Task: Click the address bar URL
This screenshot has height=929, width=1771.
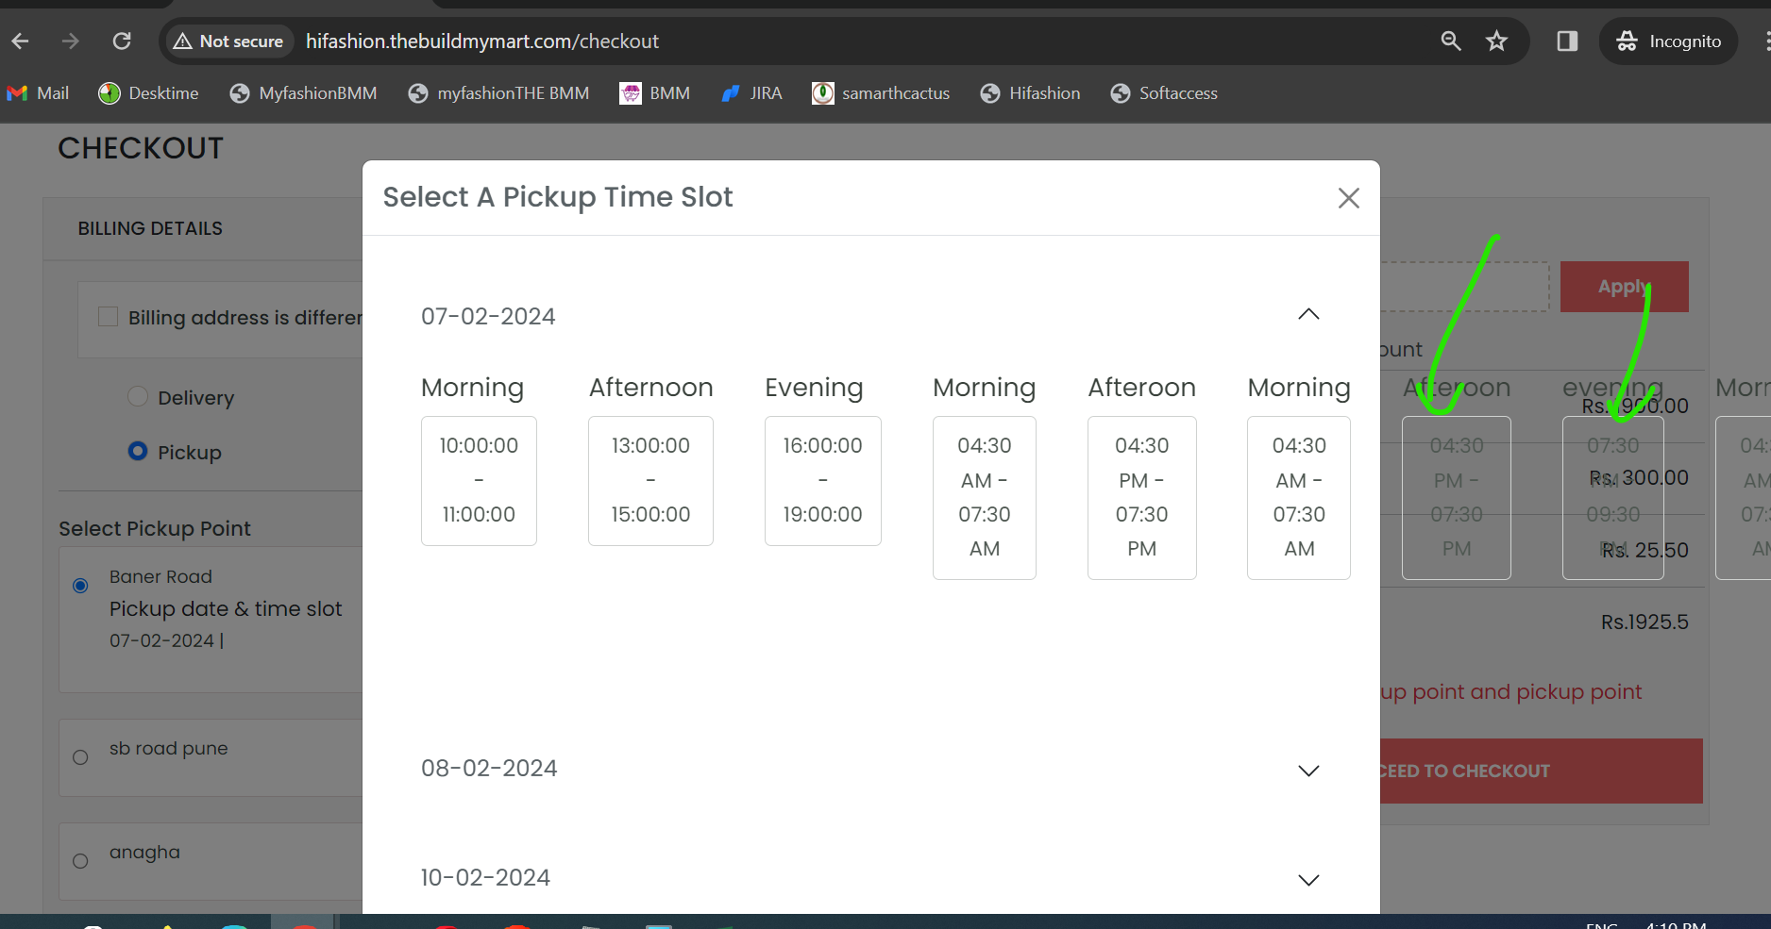Action: [482, 41]
